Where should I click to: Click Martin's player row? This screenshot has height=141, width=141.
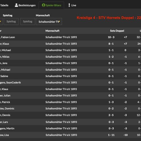70,128
